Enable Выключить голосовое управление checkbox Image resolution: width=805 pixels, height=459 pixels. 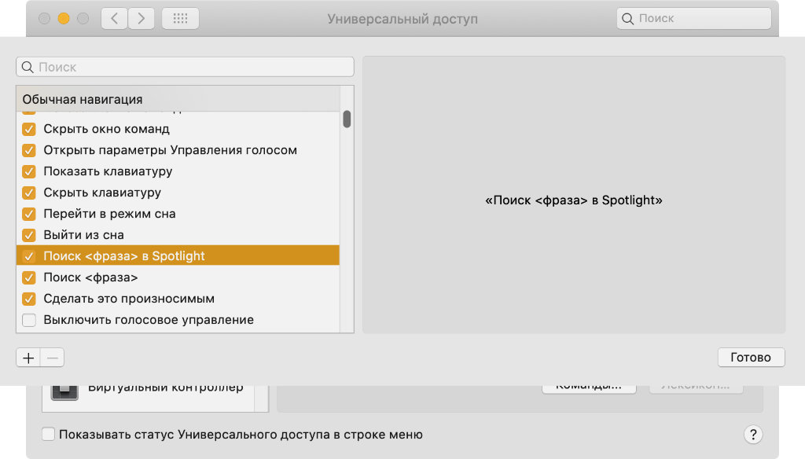click(x=29, y=320)
